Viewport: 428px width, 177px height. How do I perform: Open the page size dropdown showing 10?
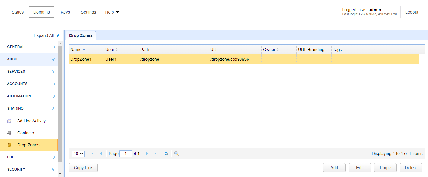[78, 154]
